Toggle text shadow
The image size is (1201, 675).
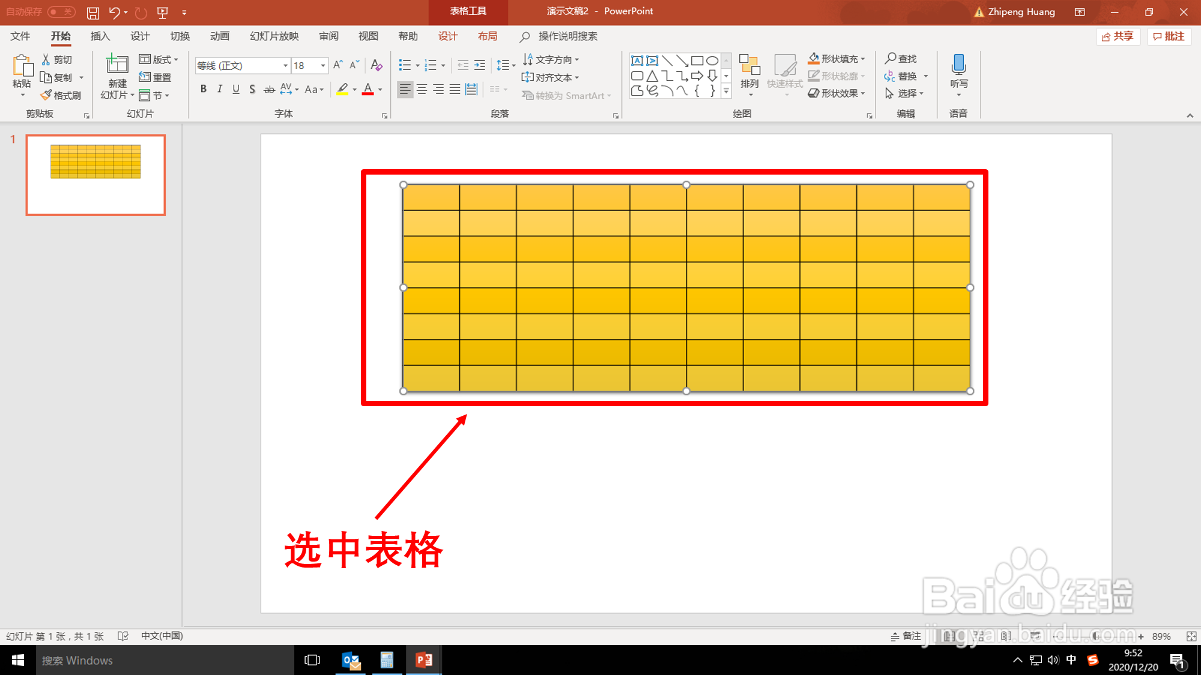coord(252,89)
